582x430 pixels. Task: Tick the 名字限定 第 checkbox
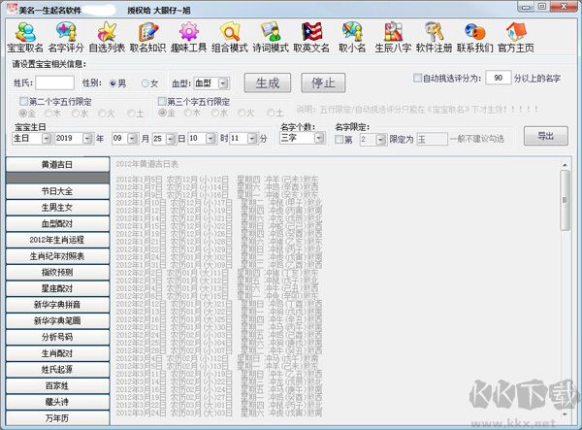coord(339,139)
